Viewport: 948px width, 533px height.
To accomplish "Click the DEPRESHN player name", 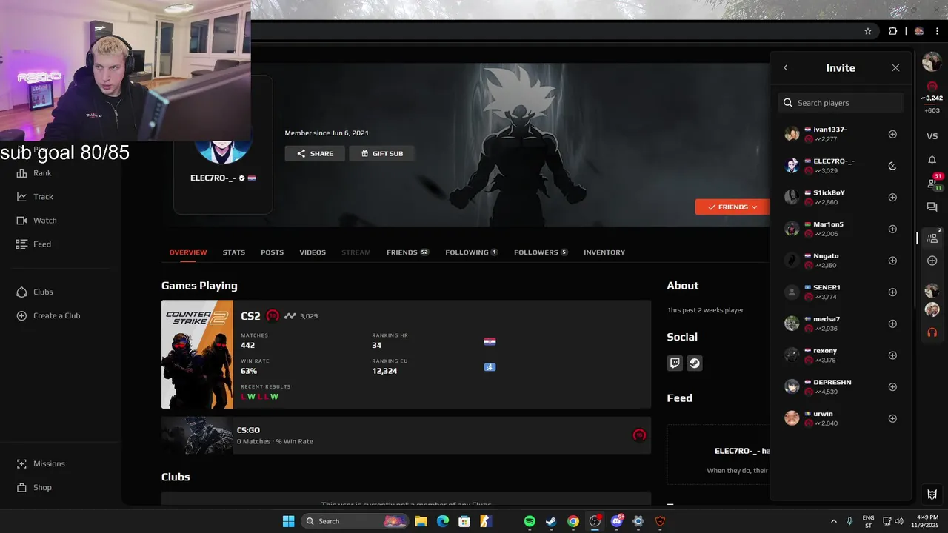I will click(x=832, y=382).
